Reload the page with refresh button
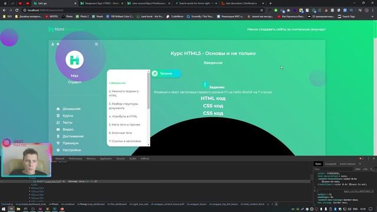This screenshot has height=212, width=377. pos(17,11)
